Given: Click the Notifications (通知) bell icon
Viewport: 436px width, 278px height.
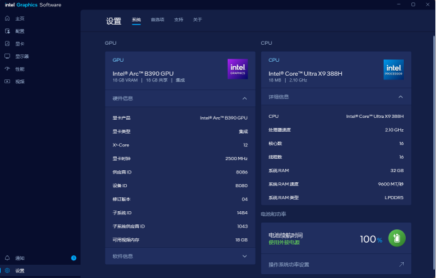Looking at the screenshot, I should [8, 258].
